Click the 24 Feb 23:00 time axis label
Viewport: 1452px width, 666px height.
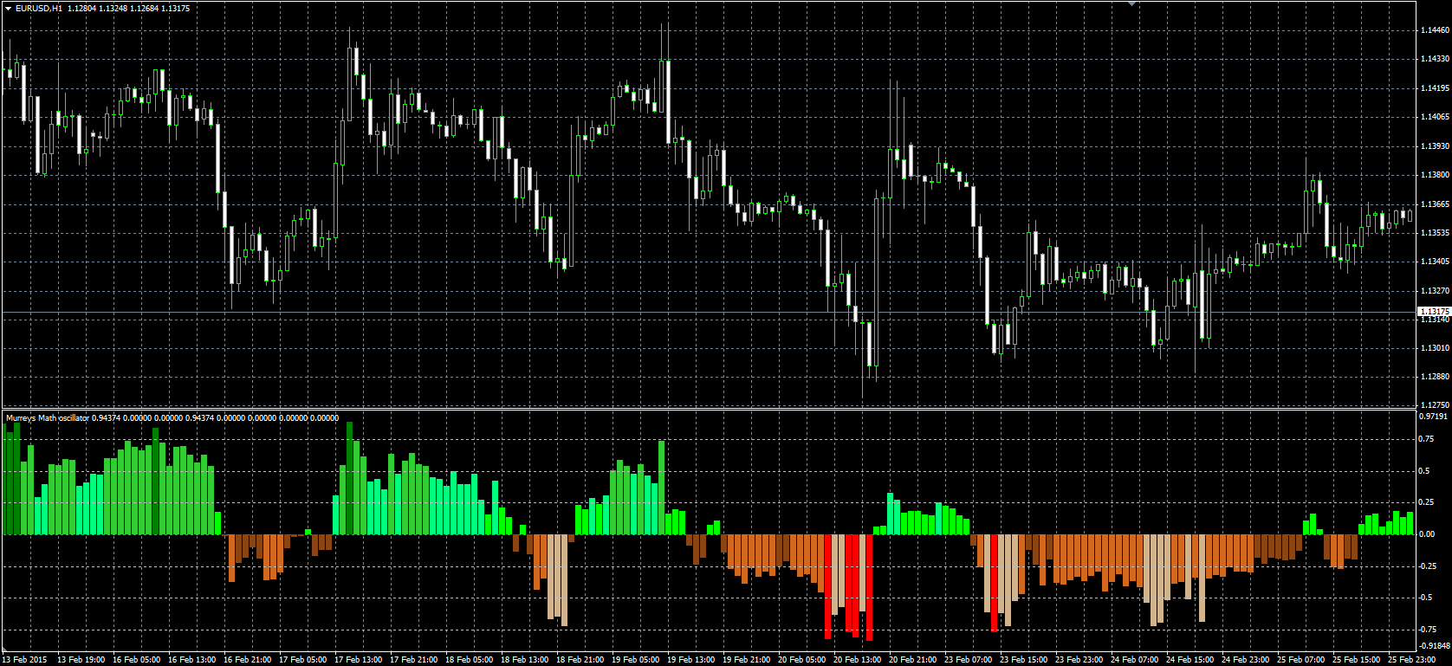[1245, 660]
